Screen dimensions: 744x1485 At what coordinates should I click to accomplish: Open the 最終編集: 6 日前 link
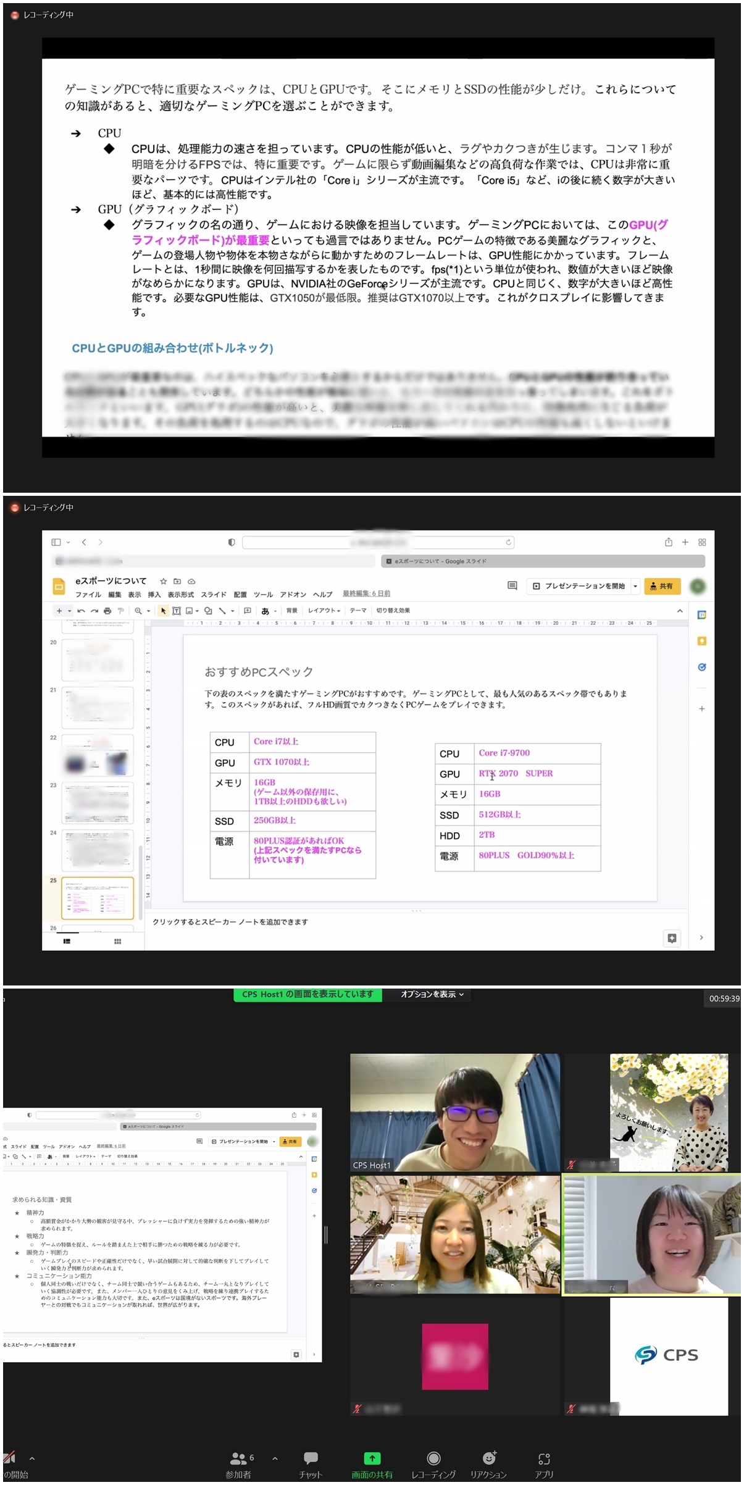point(367,594)
